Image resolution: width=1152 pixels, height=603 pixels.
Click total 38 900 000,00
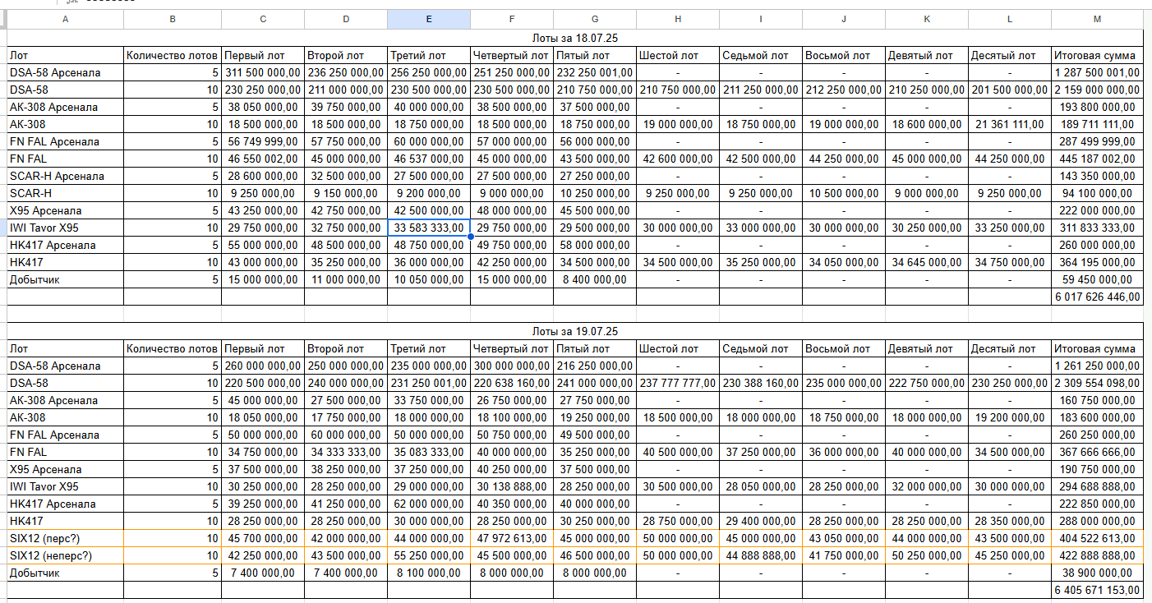coord(1098,573)
